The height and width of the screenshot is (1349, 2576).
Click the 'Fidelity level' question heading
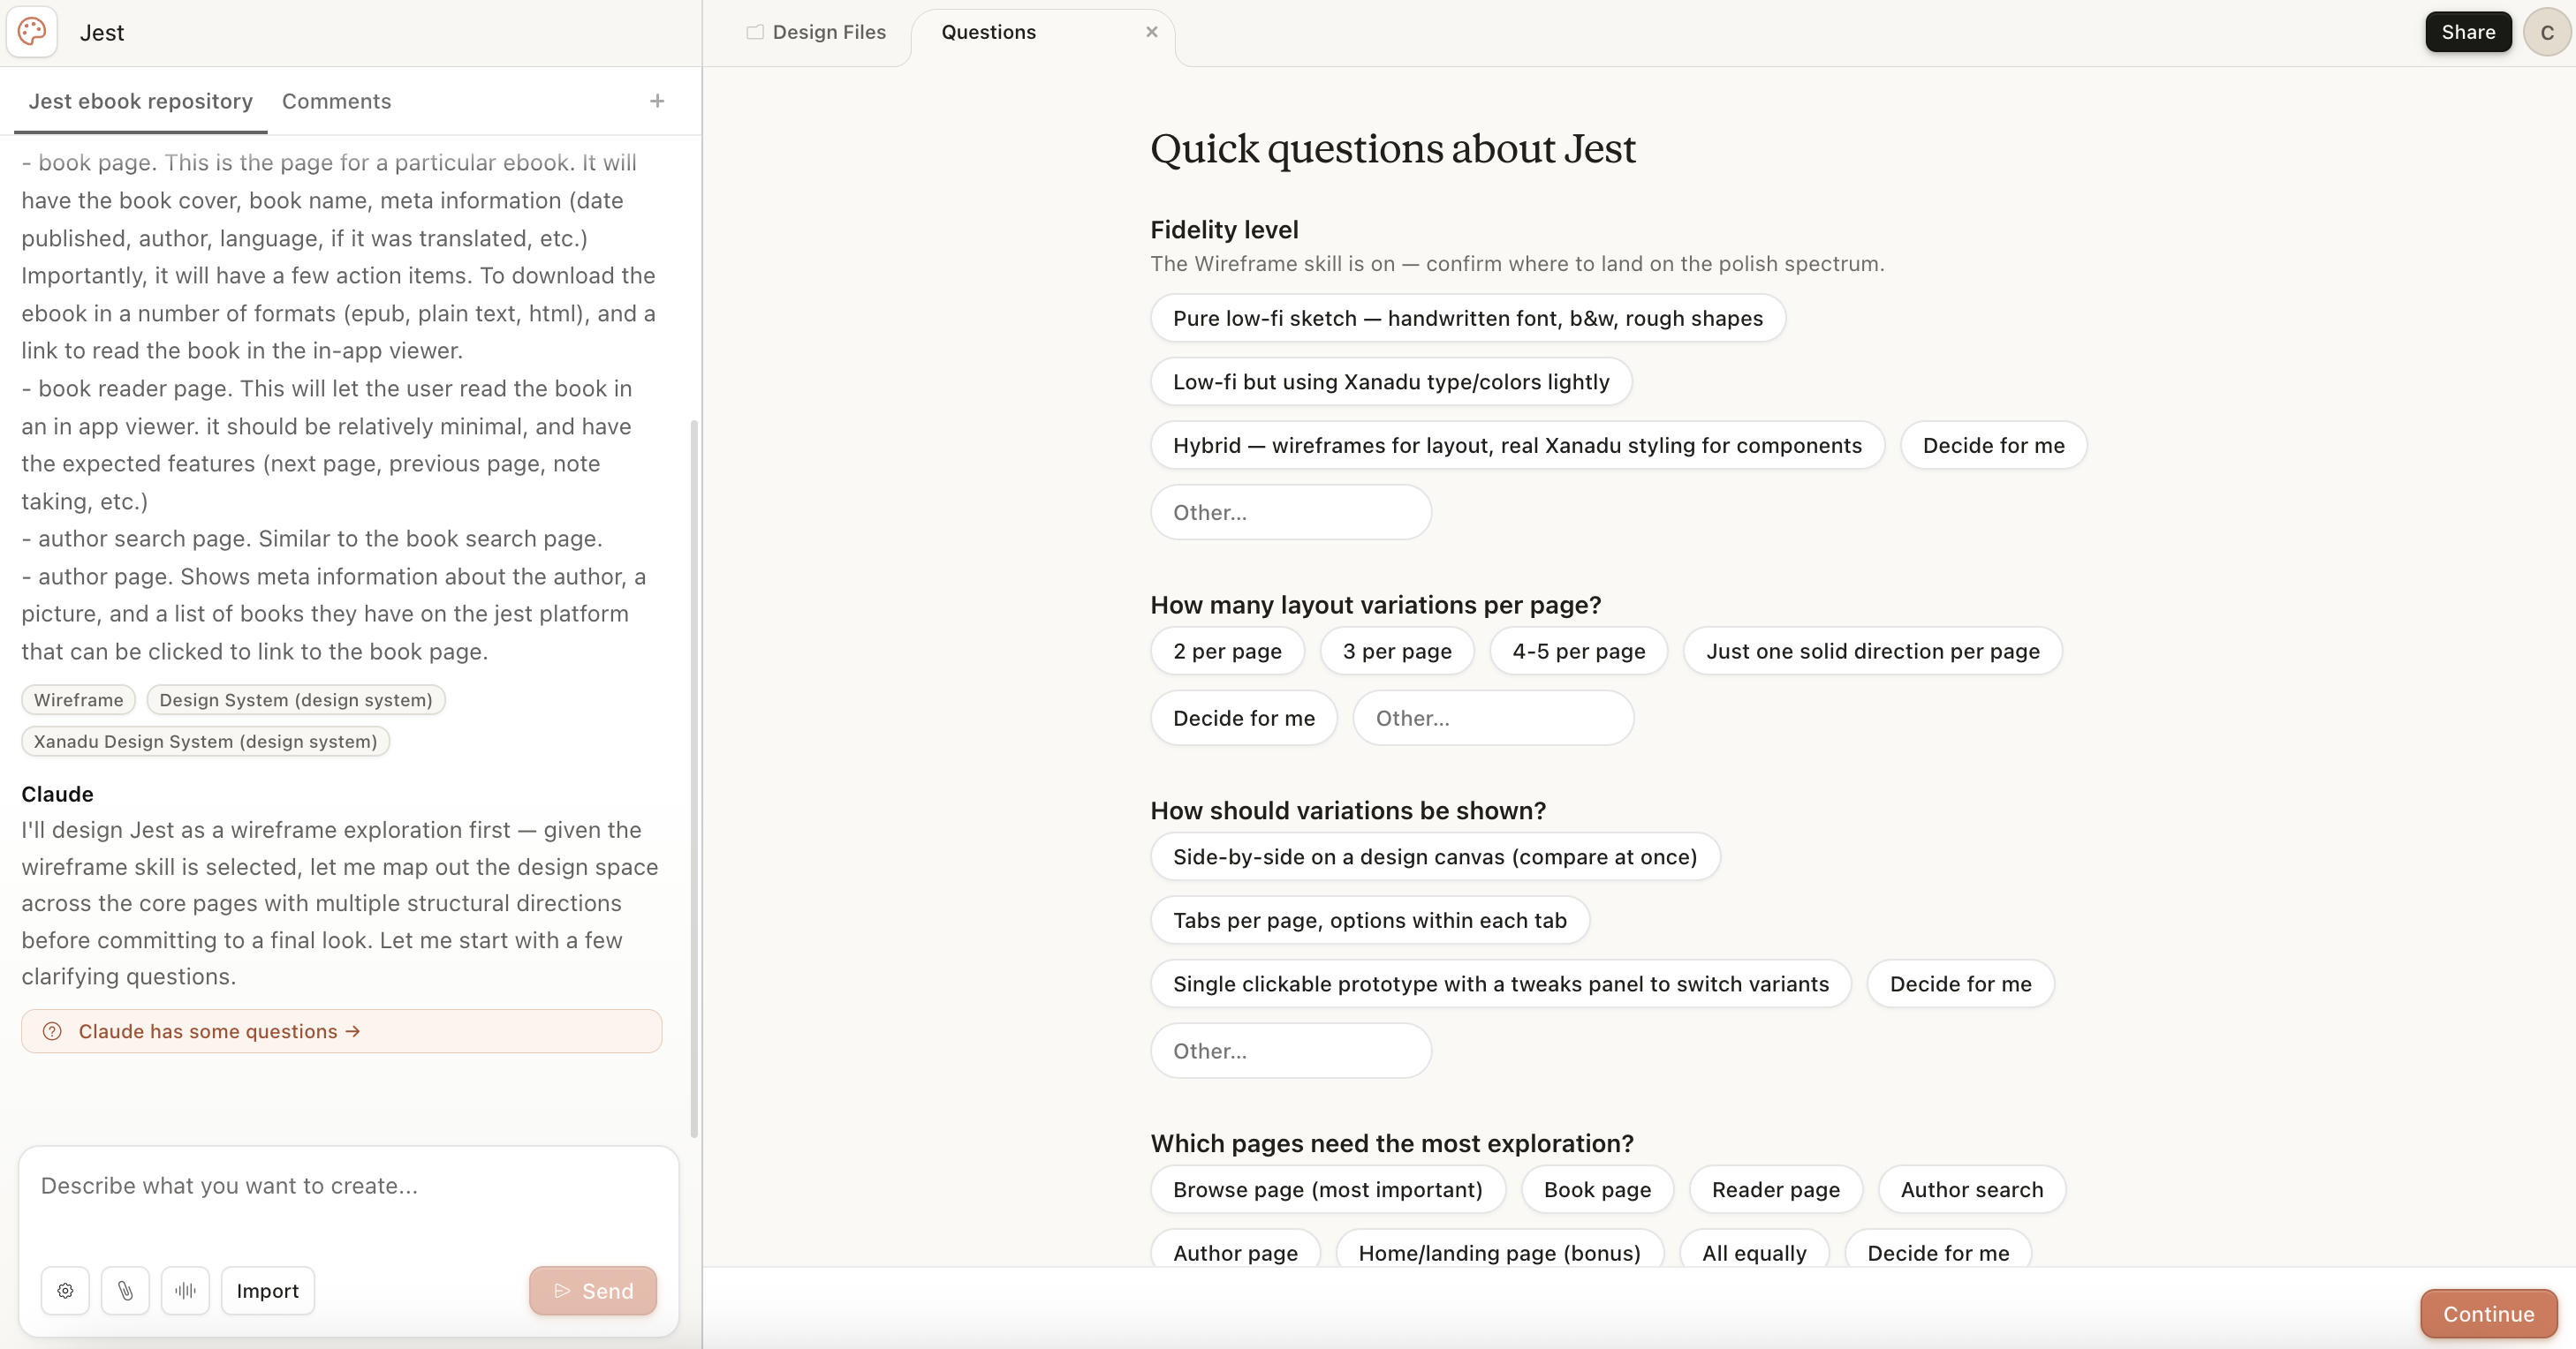(1224, 229)
